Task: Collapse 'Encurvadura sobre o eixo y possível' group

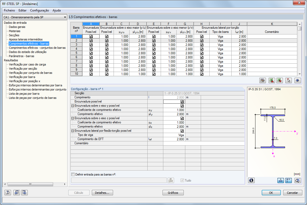Action: (72, 106)
